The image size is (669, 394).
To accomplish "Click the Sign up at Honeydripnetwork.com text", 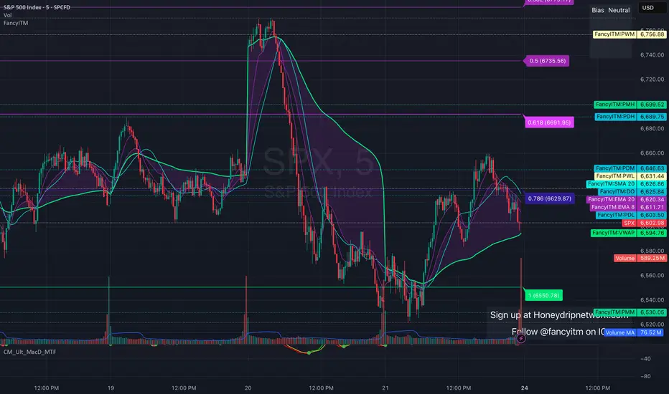I will (x=559, y=315).
